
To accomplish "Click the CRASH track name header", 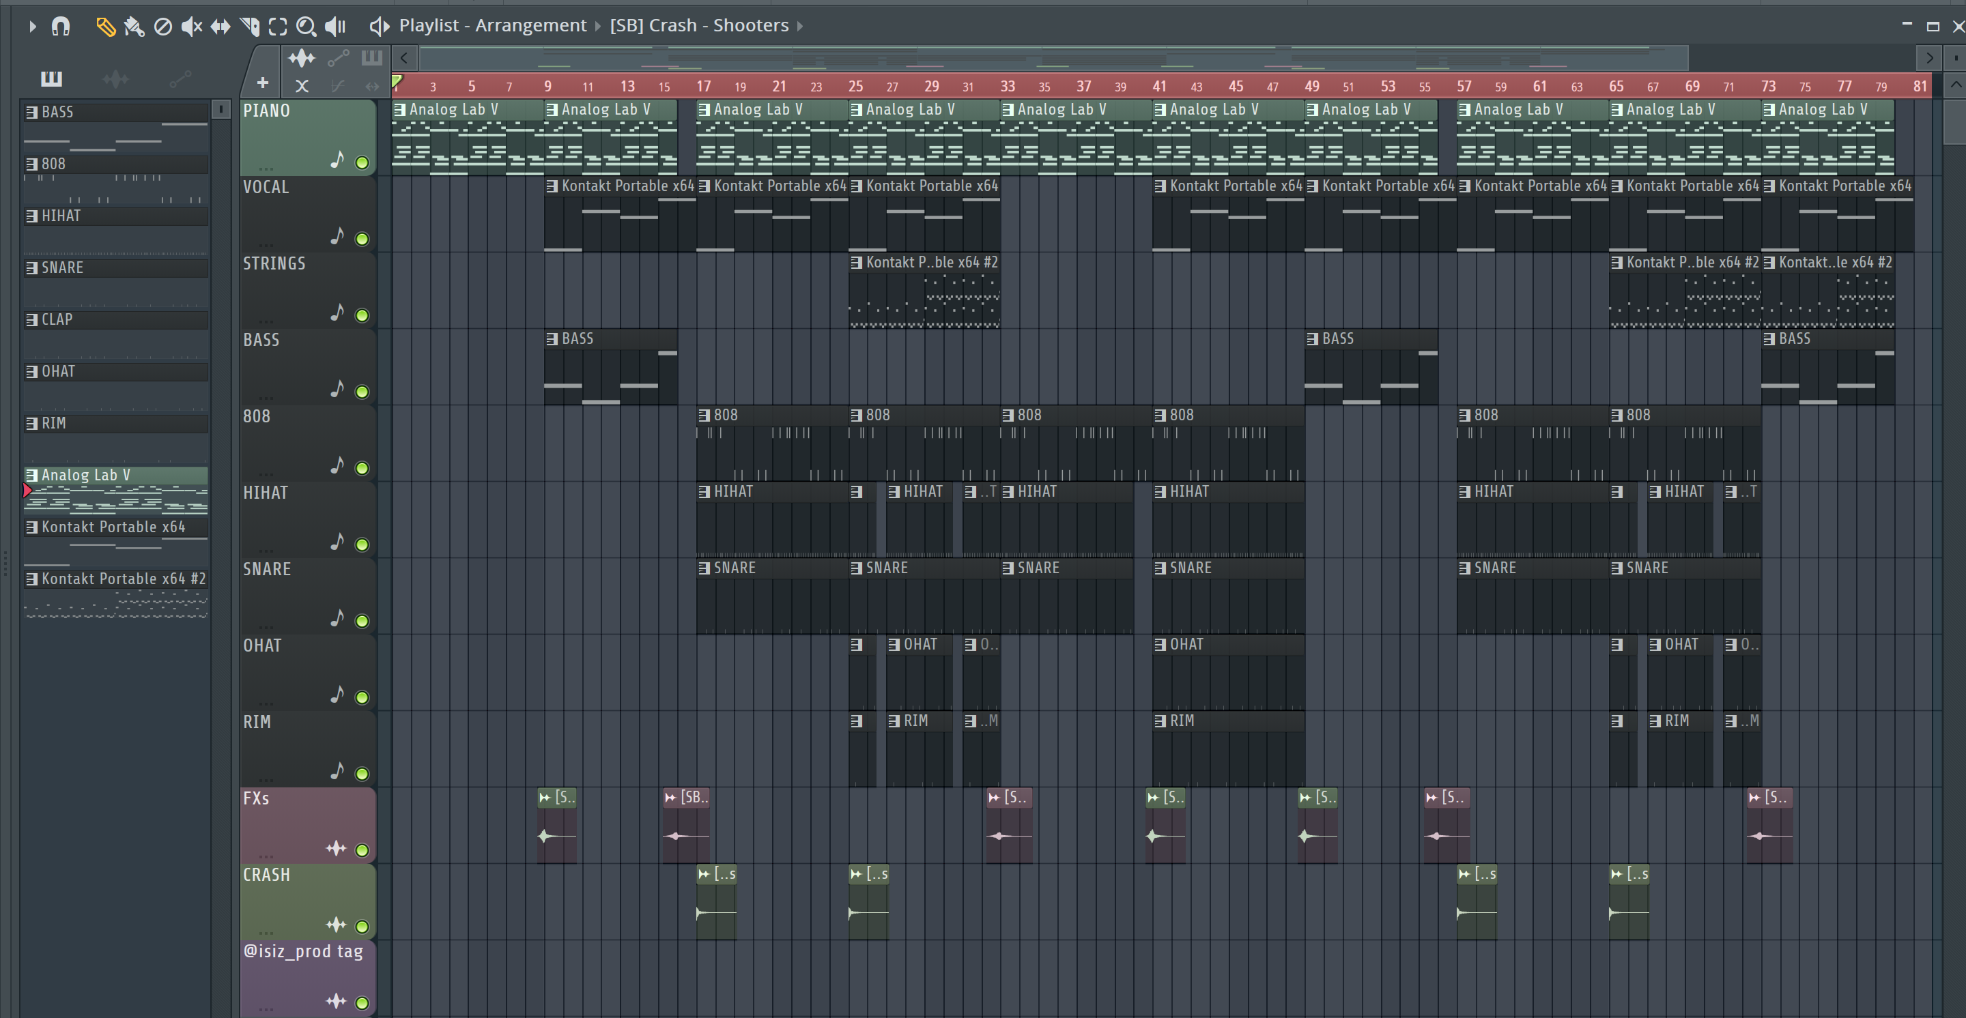I will pyautogui.click(x=266, y=875).
